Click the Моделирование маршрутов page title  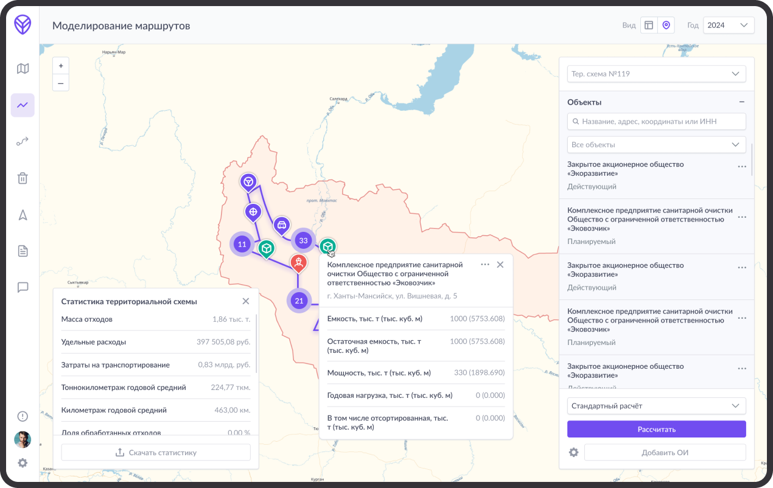121,26
